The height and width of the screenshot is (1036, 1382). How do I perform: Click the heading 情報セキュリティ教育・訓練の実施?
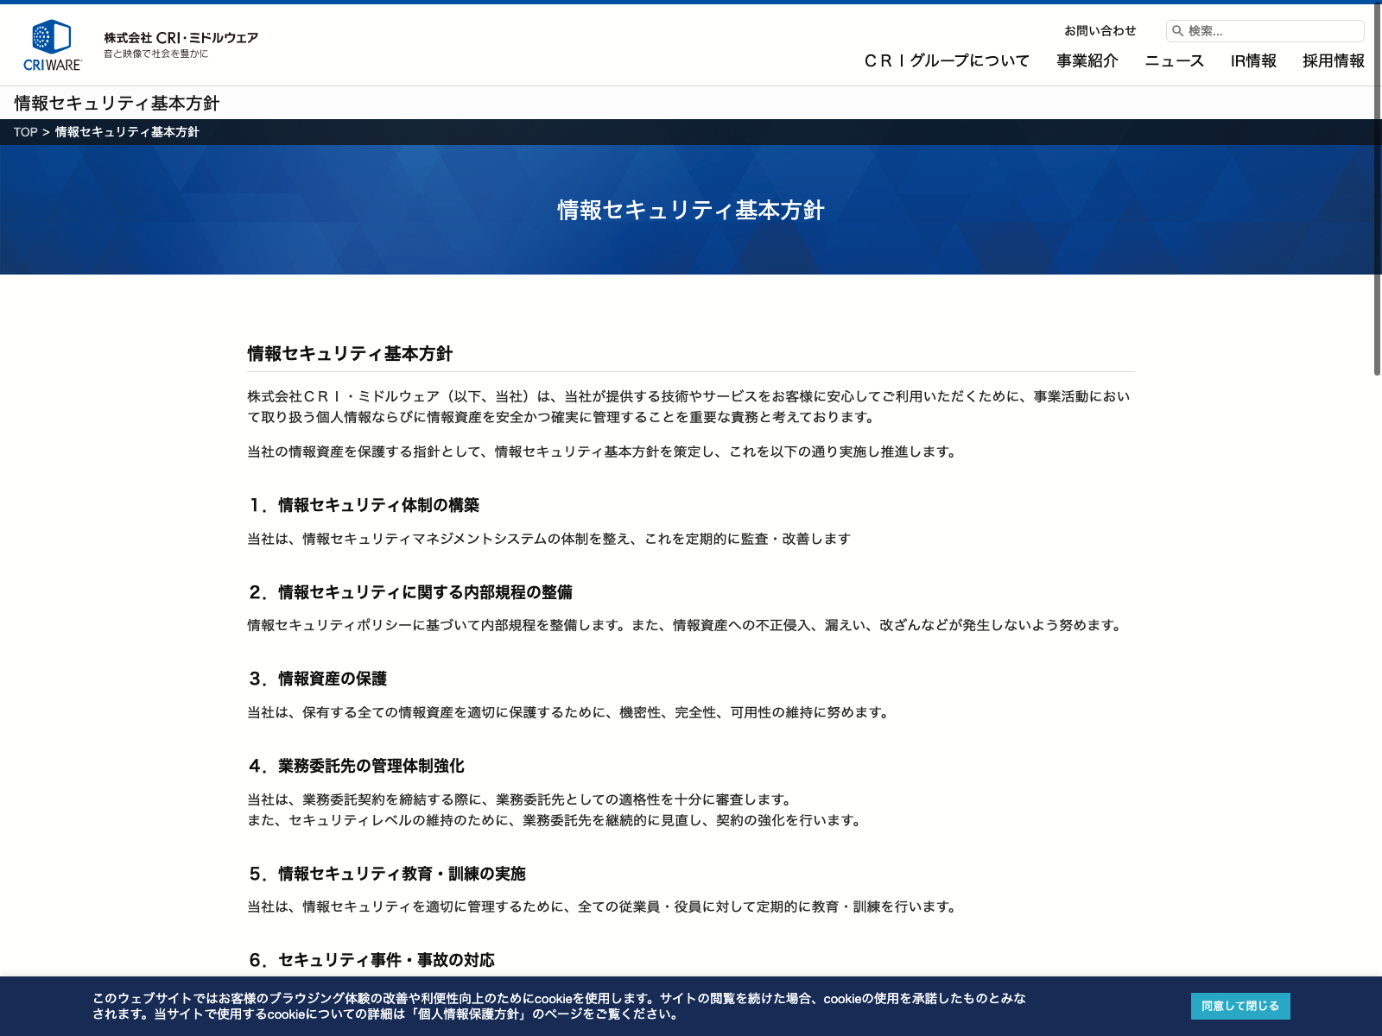tap(402, 874)
